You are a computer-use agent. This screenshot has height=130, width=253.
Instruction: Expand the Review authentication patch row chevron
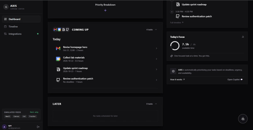pyautogui.click(x=156, y=80)
